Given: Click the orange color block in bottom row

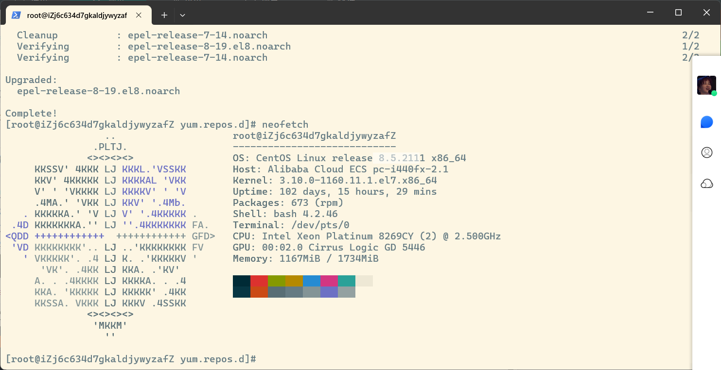Looking at the screenshot, I should [x=259, y=292].
